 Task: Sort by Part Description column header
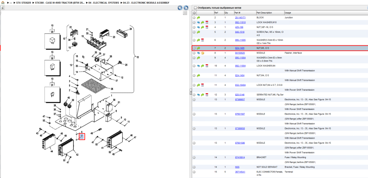(x=270, y=13)
